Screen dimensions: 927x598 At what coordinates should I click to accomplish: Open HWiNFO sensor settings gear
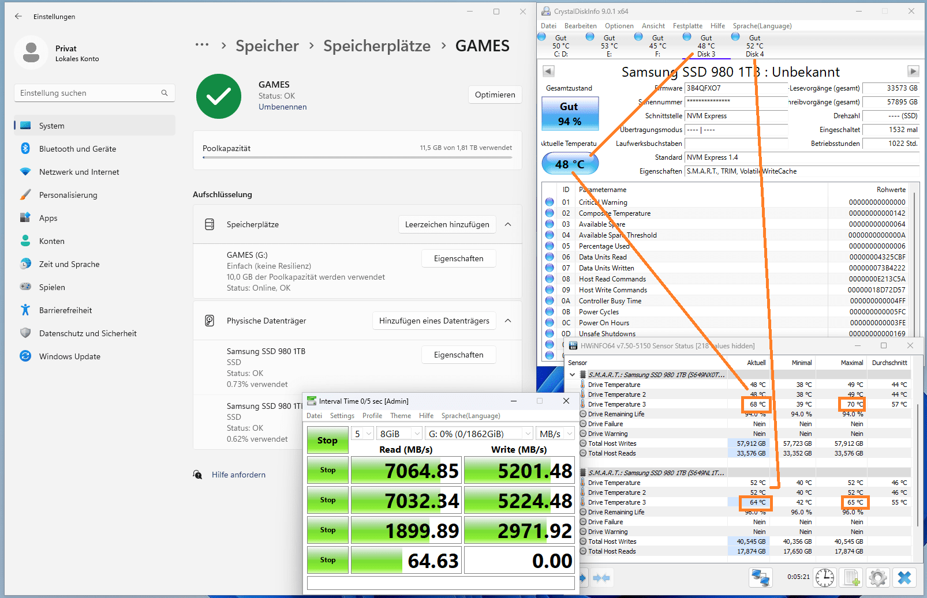click(877, 577)
